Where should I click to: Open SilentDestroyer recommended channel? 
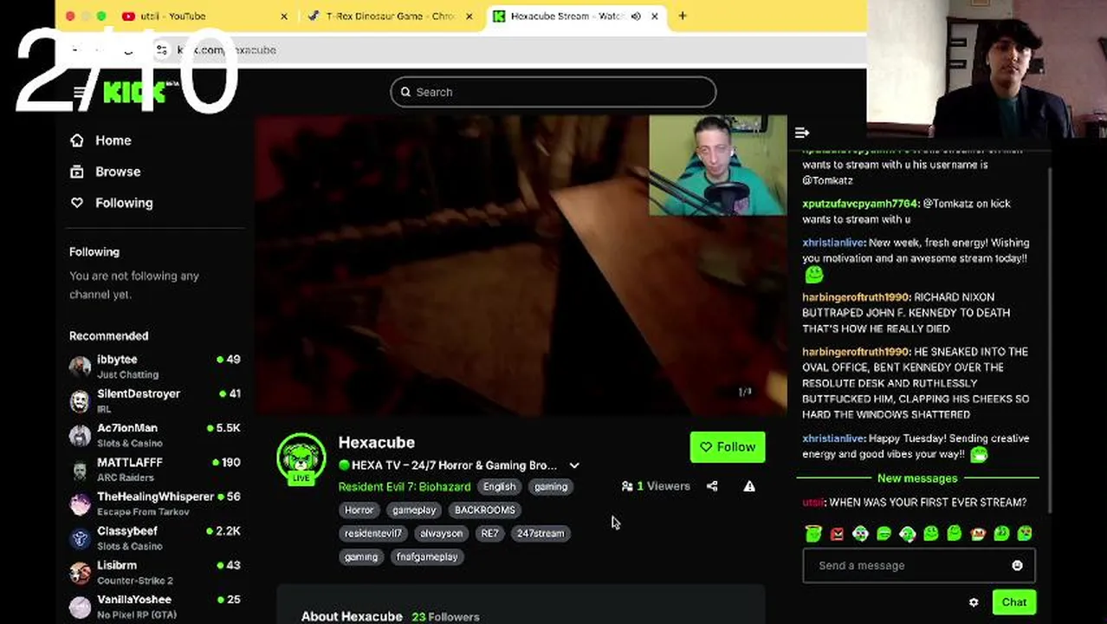pos(155,401)
